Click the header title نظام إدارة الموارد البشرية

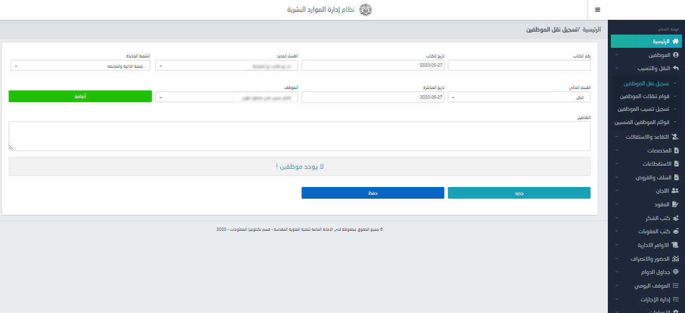coord(321,10)
